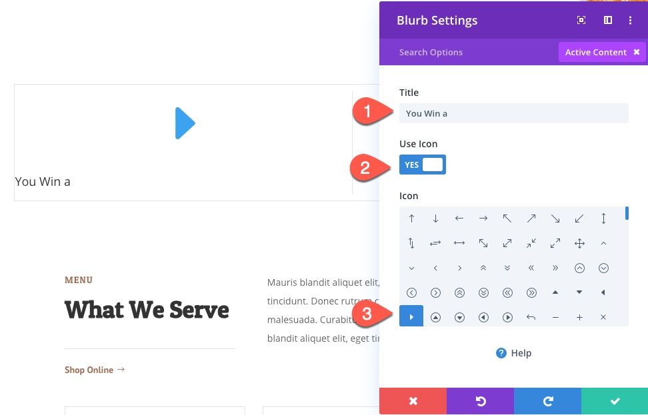Pick the circled double caret up icon
This screenshot has width=648, height=415.
point(459,293)
